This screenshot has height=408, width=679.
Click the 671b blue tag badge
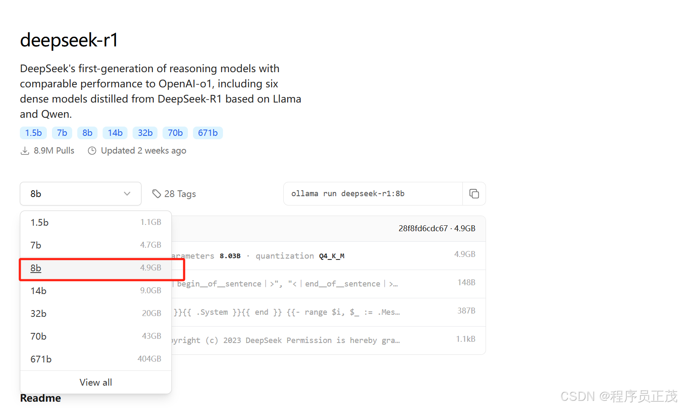(208, 133)
